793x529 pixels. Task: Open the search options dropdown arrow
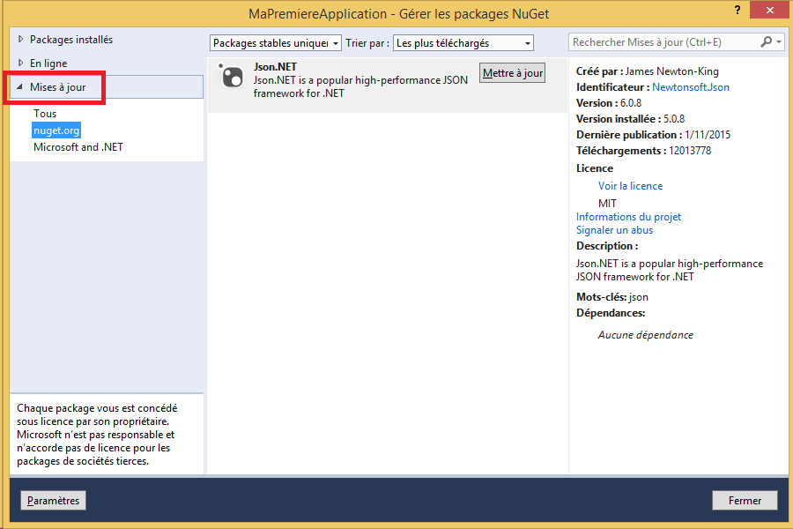(779, 42)
